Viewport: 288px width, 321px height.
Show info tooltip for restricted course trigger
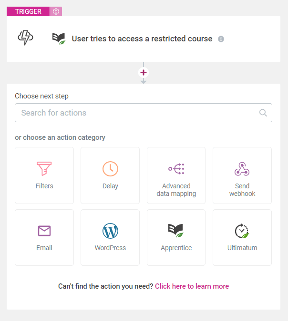(221, 39)
